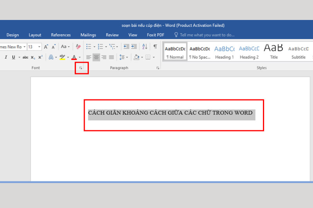313x208 pixels.
Task: Increase paragraph indent
Action: click(x=134, y=47)
